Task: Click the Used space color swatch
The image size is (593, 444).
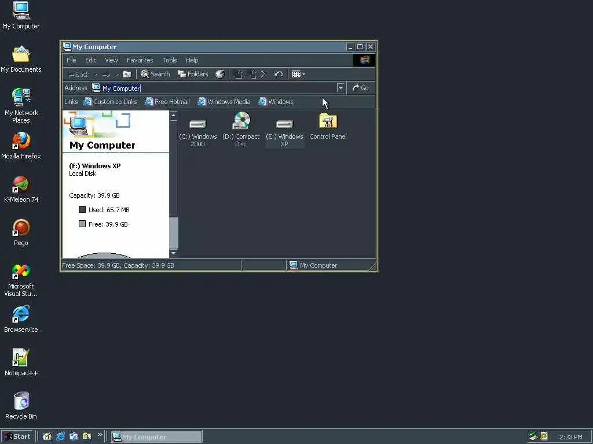Action: [x=82, y=209]
